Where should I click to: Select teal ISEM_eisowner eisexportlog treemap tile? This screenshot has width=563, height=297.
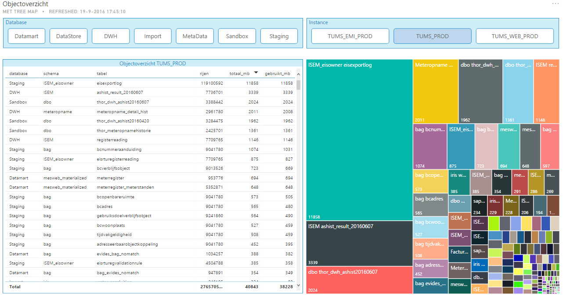360,140
